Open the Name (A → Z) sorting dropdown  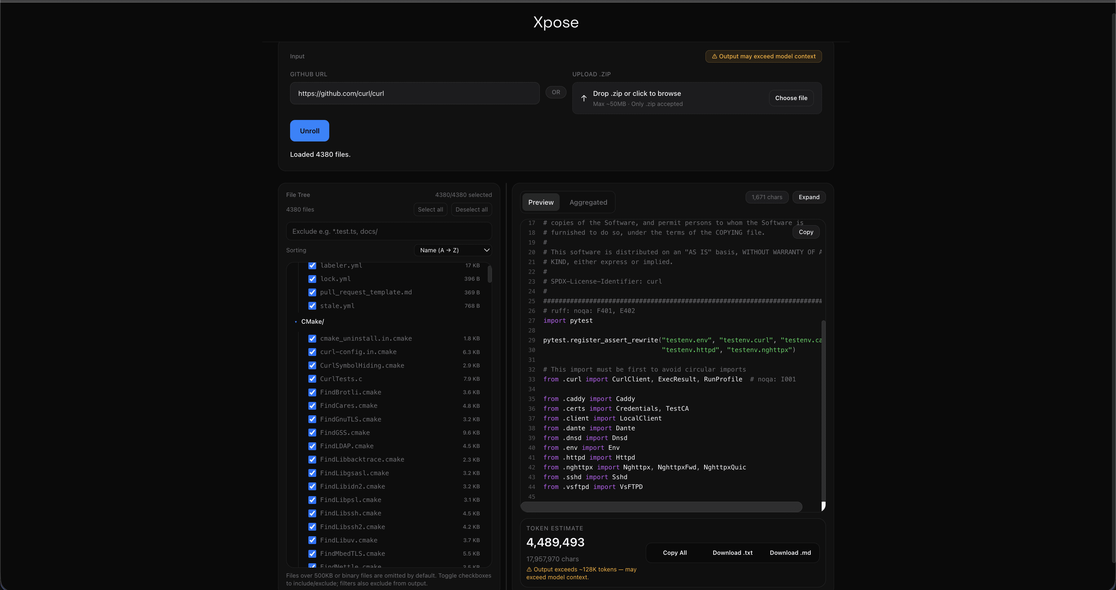tap(453, 250)
